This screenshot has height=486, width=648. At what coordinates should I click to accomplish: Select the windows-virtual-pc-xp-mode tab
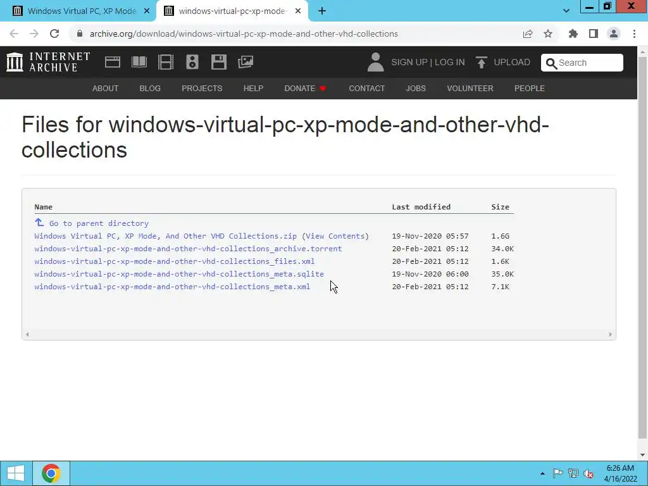(x=232, y=11)
